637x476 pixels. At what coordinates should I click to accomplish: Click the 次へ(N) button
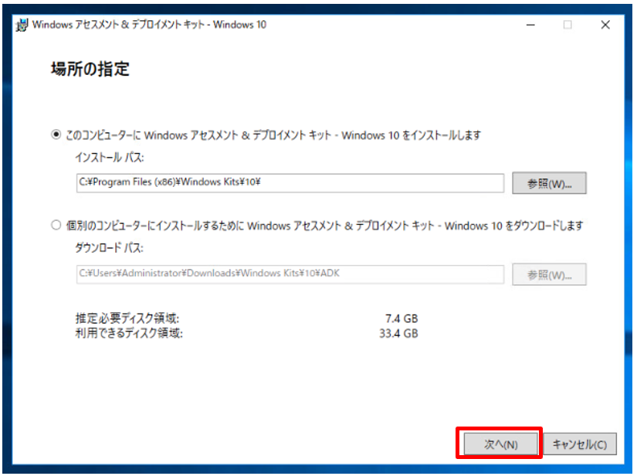(500, 444)
